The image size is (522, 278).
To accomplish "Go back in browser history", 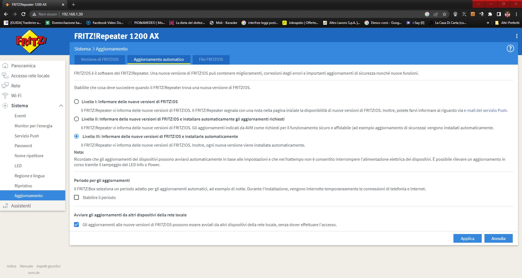I will pyautogui.click(x=6, y=14).
